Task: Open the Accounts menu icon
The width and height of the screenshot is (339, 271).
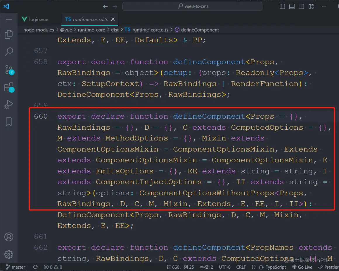Action: click(x=9, y=237)
